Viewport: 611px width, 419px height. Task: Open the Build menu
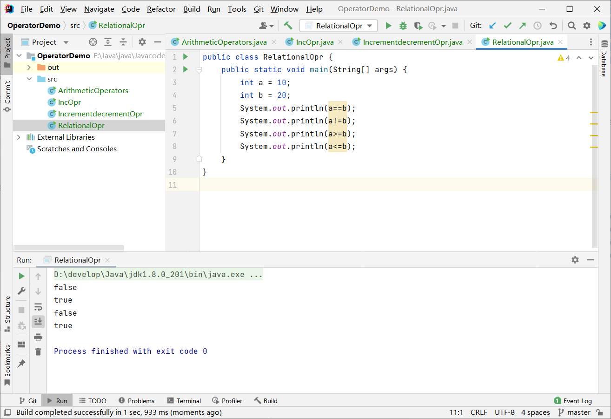[x=192, y=9]
